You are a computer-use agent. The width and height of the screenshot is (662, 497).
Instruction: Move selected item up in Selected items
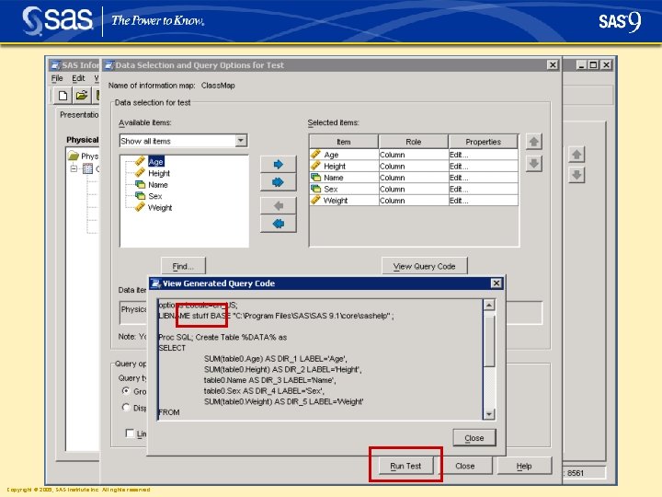pyautogui.click(x=533, y=142)
